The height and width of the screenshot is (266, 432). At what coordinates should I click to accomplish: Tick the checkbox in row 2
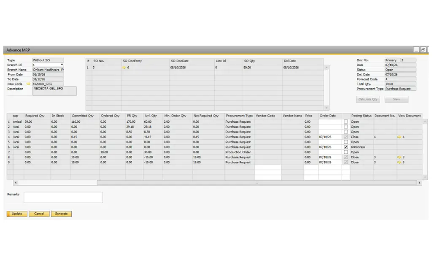coord(346,127)
